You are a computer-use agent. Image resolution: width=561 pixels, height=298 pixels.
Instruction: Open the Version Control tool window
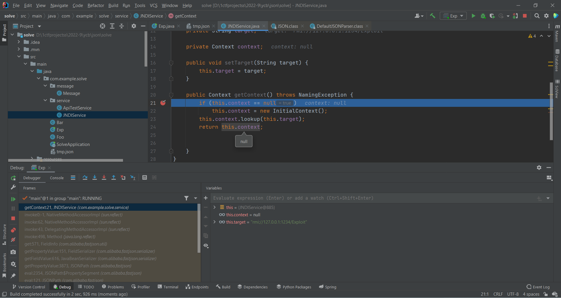[29, 287]
